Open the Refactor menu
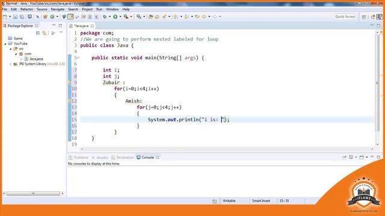This screenshot has height=216, width=385. (26, 10)
